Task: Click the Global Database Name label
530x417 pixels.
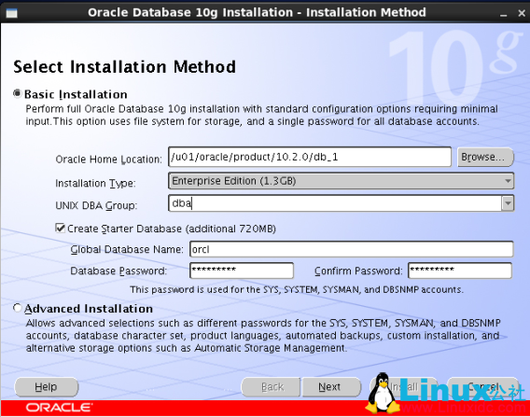Action: pos(127,249)
